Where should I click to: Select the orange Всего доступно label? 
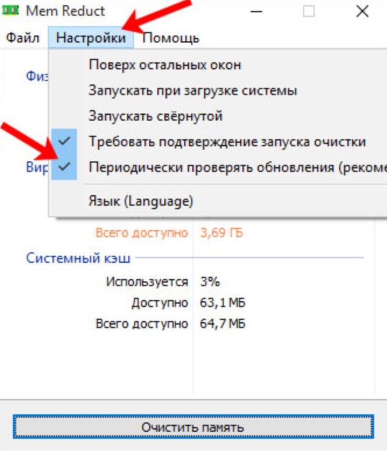point(142,232)
